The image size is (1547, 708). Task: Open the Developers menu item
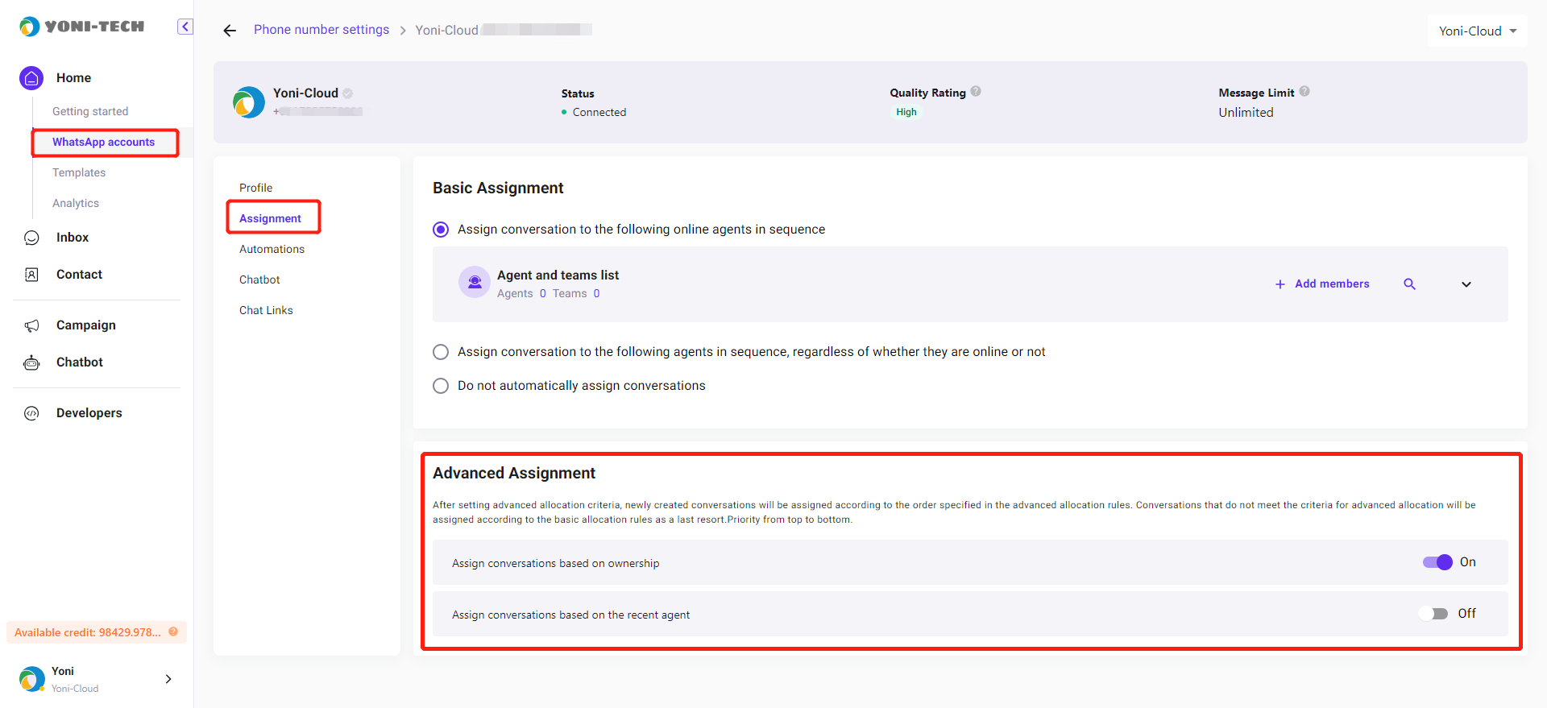tap(89, 413)
